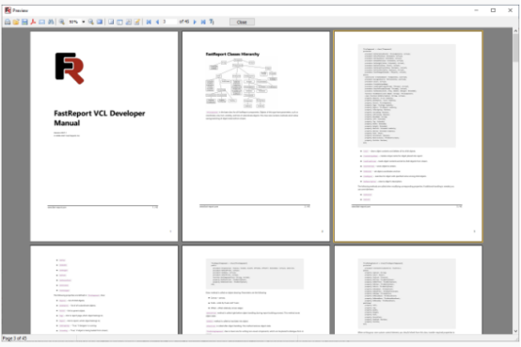Toggle full screen view icon
521x347 pixels.
coord(100,22)
